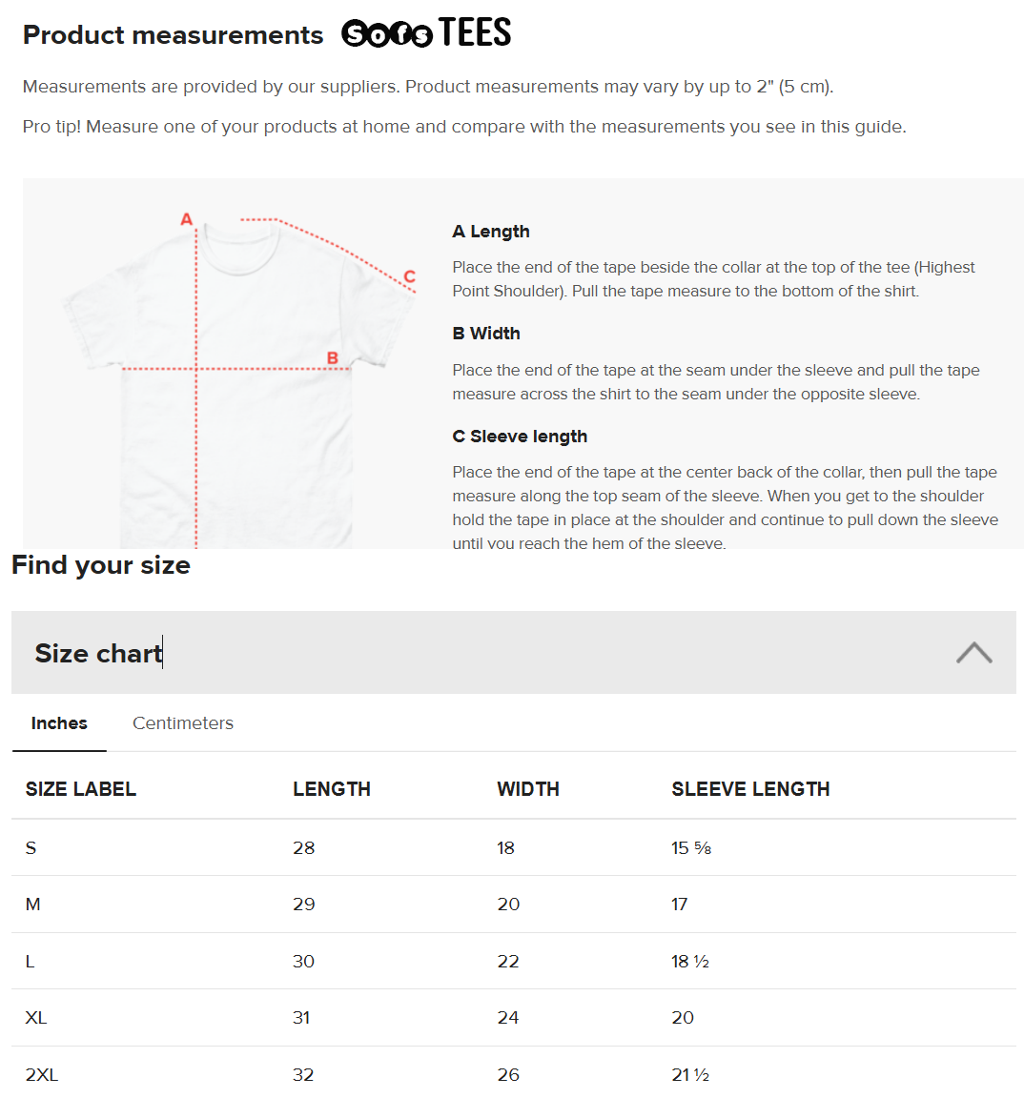Click the red A marker on diagram
Screen dimensions: 1024x1098
(187, 219)
